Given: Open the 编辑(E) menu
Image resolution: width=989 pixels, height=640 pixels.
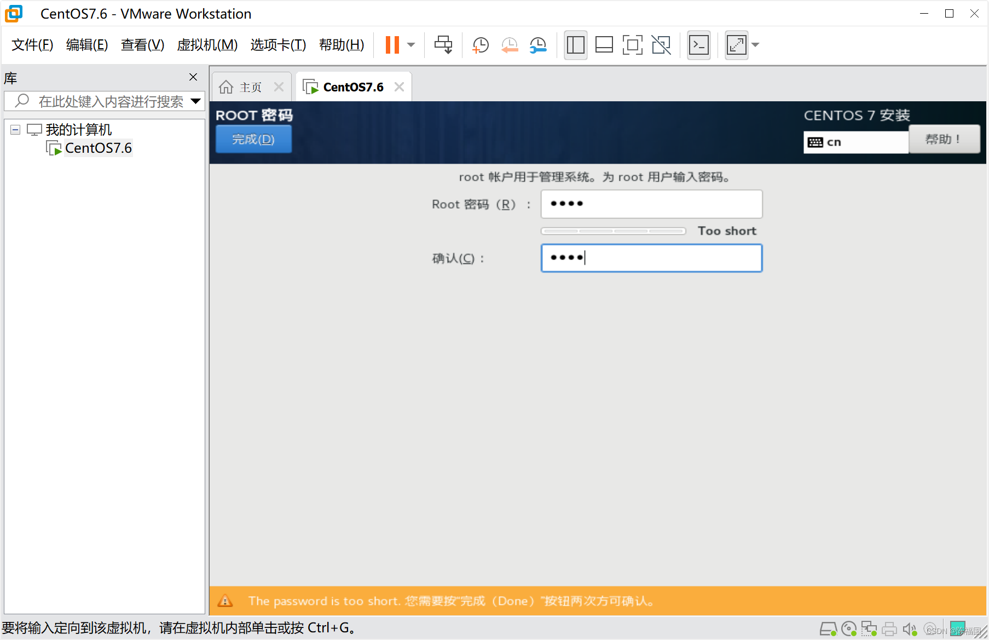Looking at the screenshot, I should tap(87, 45).
